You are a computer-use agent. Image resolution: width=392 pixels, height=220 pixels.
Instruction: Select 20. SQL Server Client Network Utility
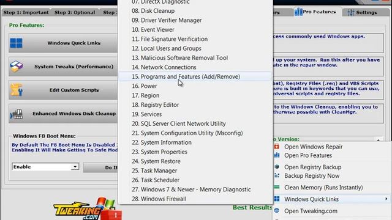[195, 123]
